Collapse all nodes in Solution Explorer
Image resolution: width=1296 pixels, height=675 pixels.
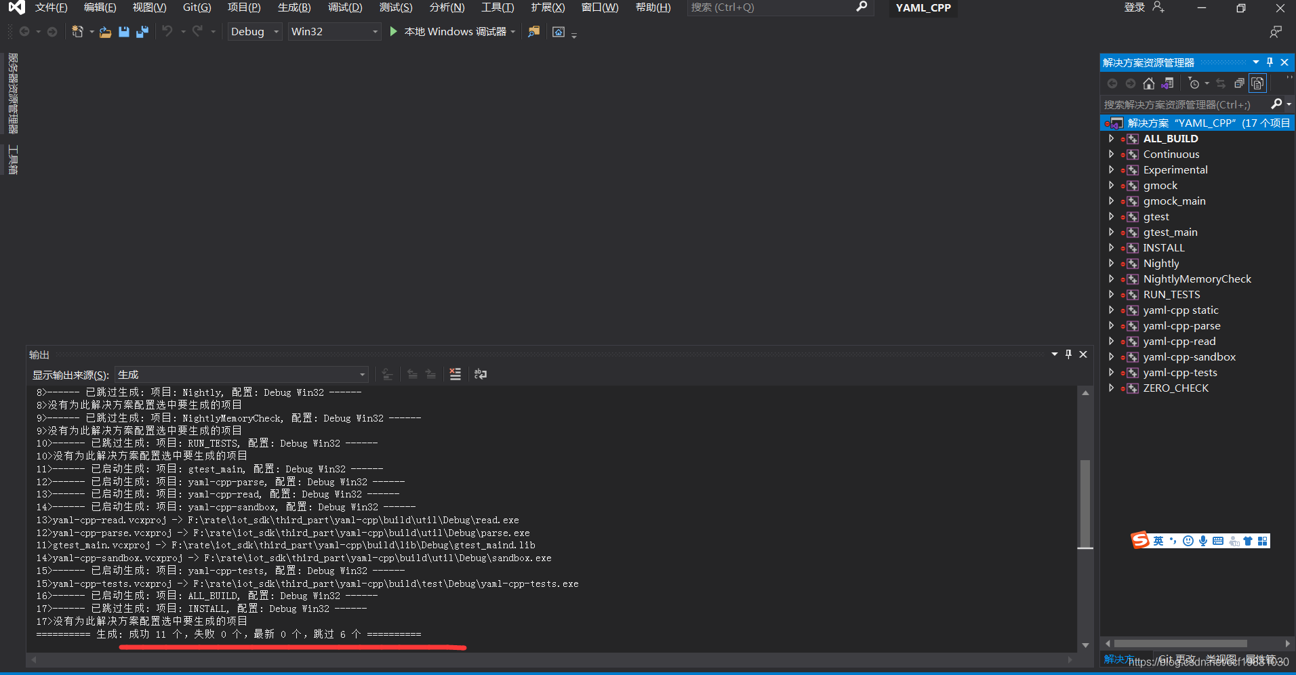(x=1239, y=83)
